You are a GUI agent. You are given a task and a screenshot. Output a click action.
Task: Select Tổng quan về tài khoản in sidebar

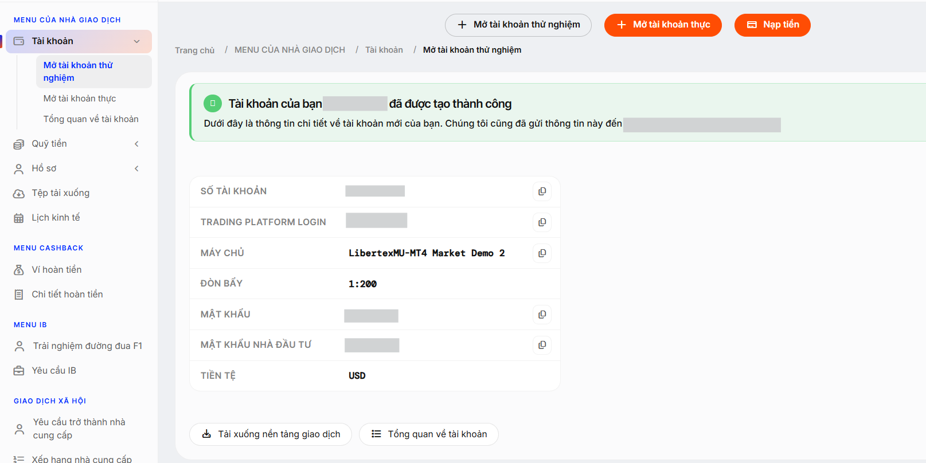(91, 119)
